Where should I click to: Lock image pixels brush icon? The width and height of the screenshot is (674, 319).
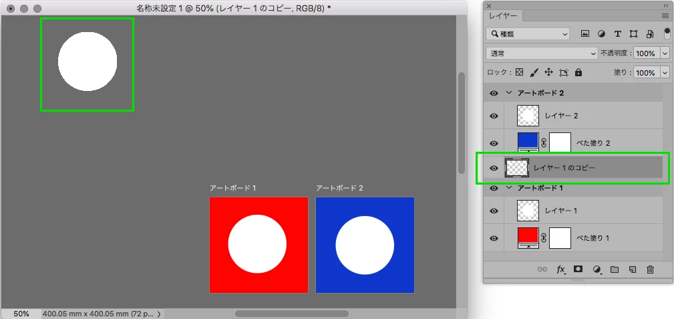(x=534, y=72)
